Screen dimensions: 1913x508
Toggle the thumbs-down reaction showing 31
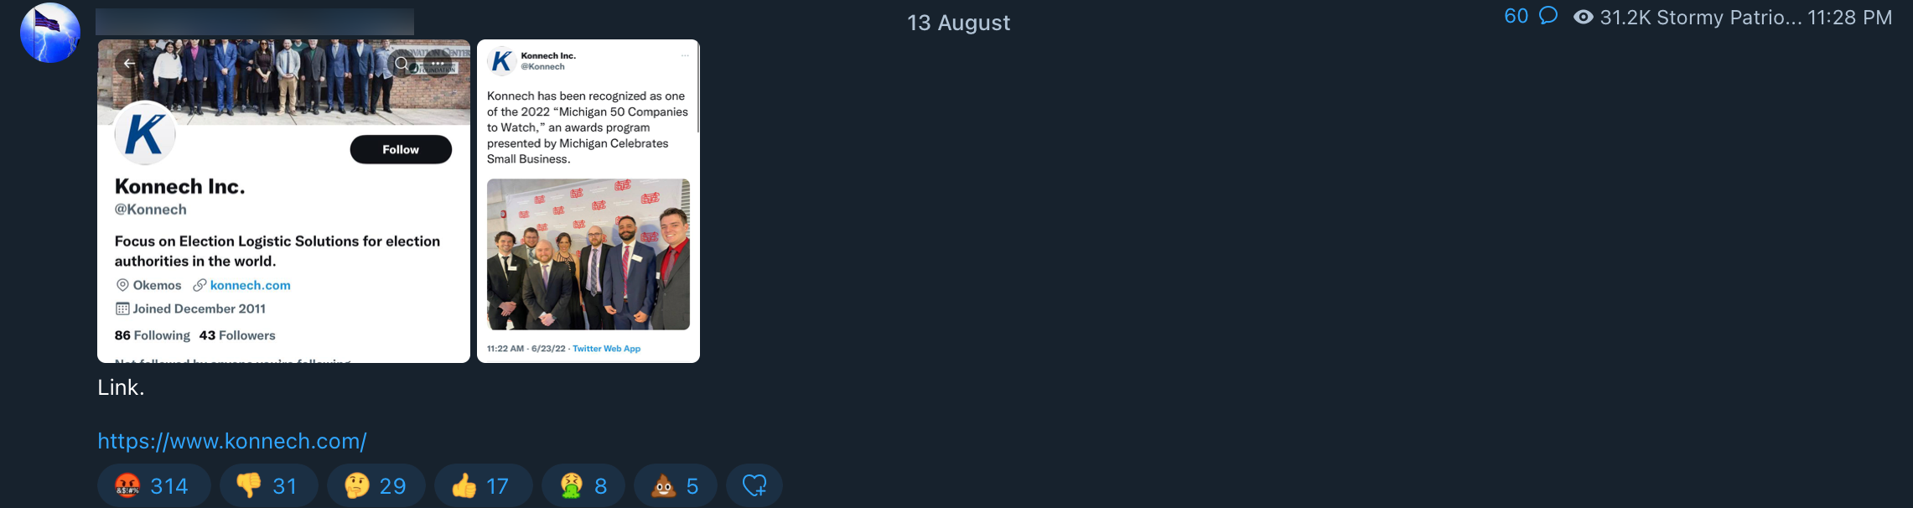268,485
